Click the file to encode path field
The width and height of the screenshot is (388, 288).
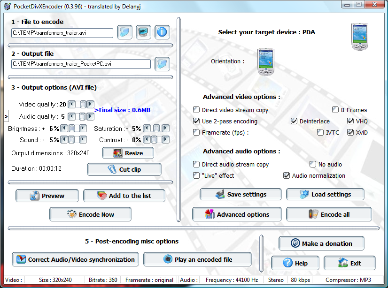coord(62,33)
